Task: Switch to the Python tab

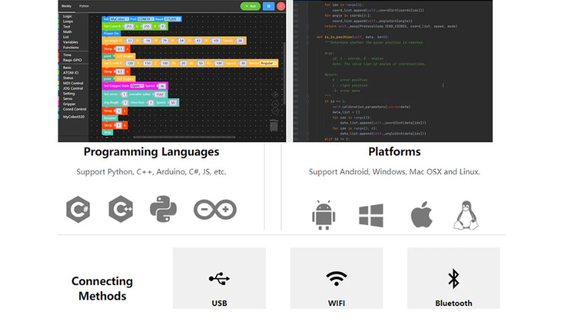Action: pyautogui.click(x=84, y=6)
